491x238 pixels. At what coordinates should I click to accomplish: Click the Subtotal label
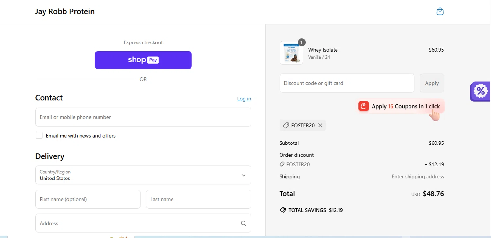[289, 143]
